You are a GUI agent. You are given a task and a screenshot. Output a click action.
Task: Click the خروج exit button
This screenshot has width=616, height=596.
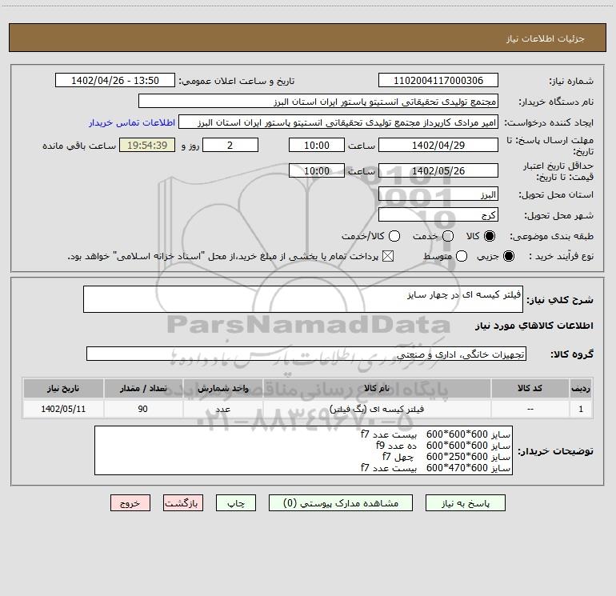[x=130, y=503]
